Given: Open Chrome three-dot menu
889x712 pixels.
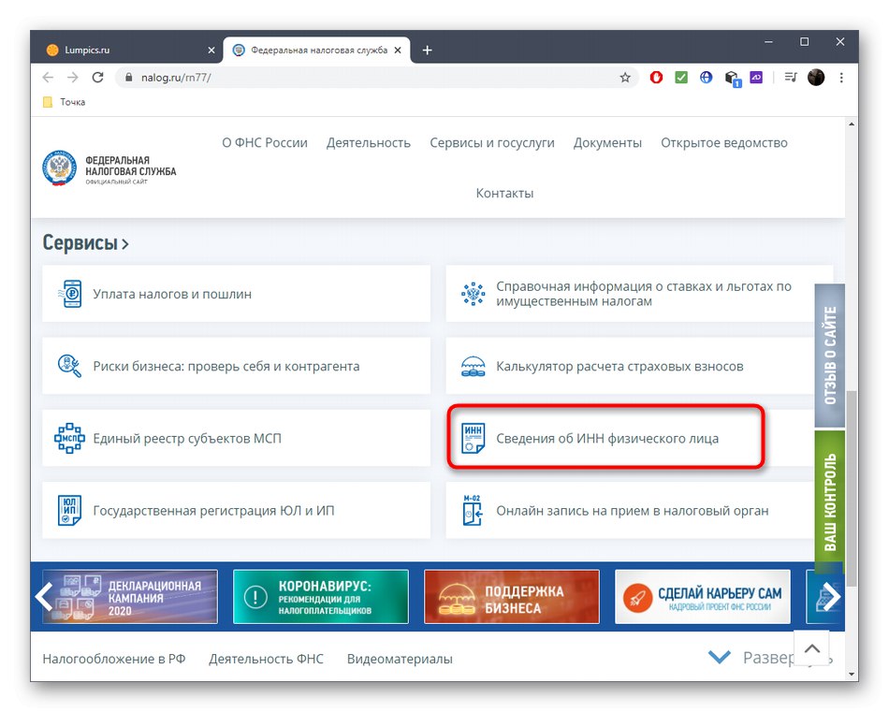Looking at the screenshot, I should click(x=841, y=78).
